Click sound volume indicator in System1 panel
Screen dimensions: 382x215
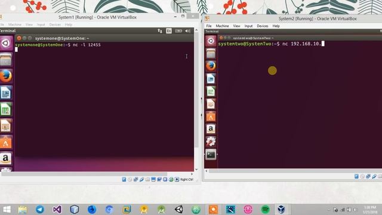coord(188,31)
